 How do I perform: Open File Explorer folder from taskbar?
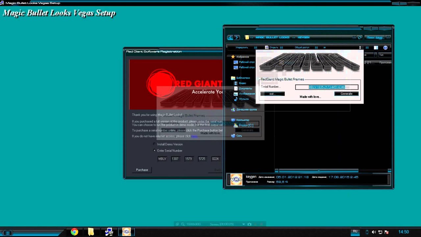pyautogui.click(x=91, y=232)
